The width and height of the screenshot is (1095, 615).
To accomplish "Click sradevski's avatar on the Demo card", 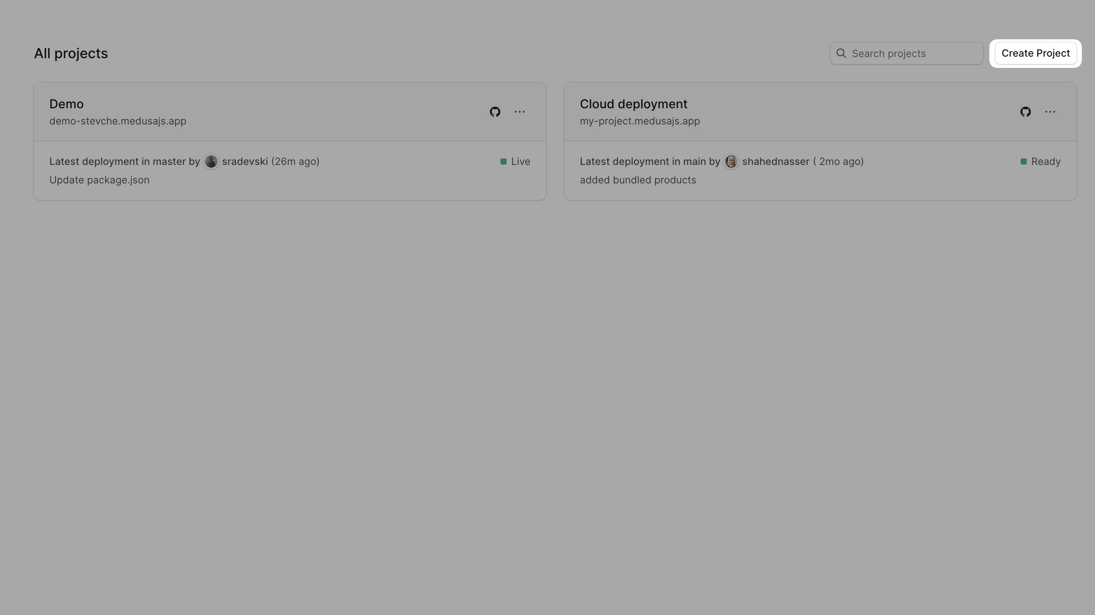I will [211, 161].
